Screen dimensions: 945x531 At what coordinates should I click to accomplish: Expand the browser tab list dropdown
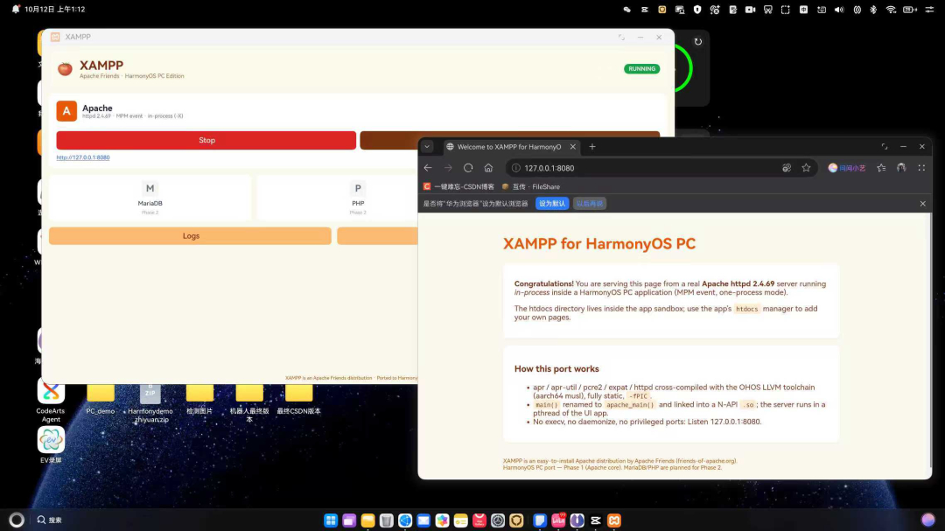pos(427,146)
